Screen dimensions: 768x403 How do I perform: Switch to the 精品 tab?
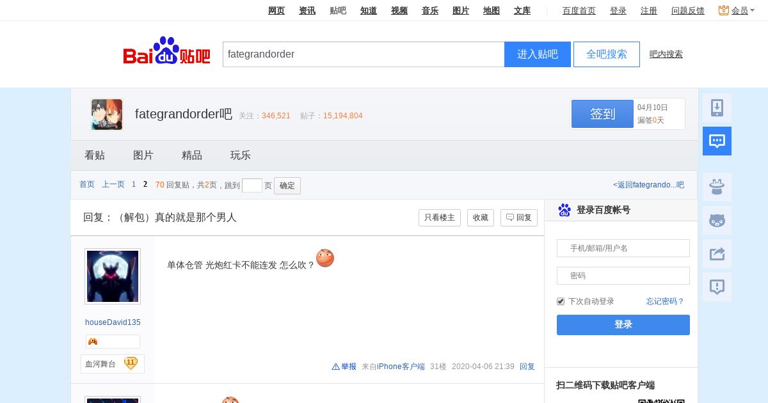click(192, 155)
